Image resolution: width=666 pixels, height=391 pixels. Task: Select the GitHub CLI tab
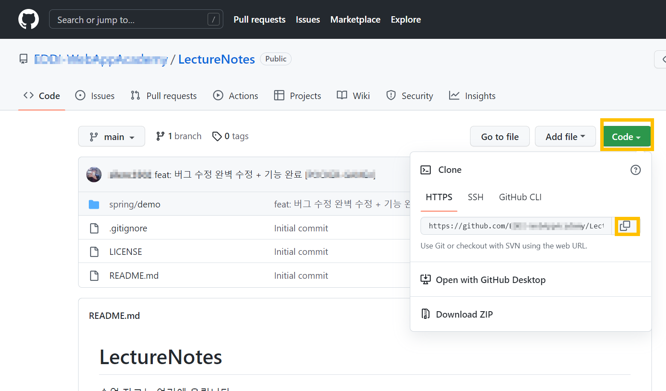[520, 197]
